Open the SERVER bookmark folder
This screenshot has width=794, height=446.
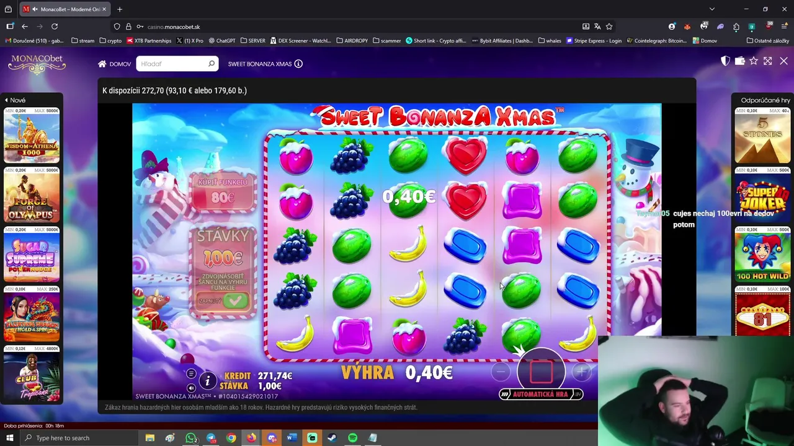click(252, 41)
